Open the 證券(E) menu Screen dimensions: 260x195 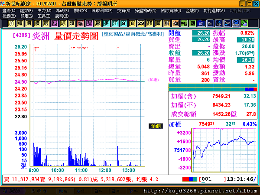pyautogui.click(x=26, y=11)
